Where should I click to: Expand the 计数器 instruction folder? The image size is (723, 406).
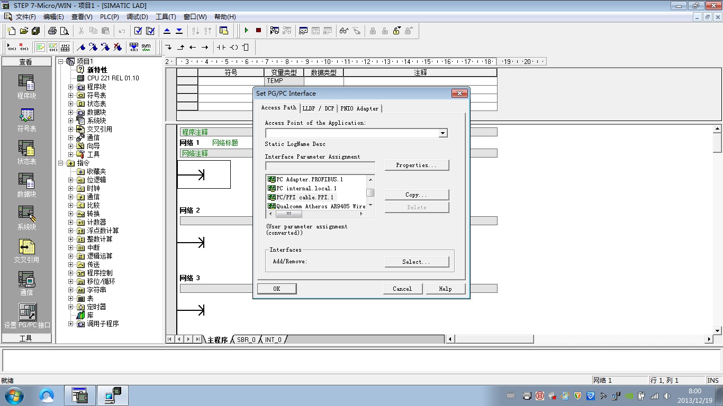pos(70,222)
